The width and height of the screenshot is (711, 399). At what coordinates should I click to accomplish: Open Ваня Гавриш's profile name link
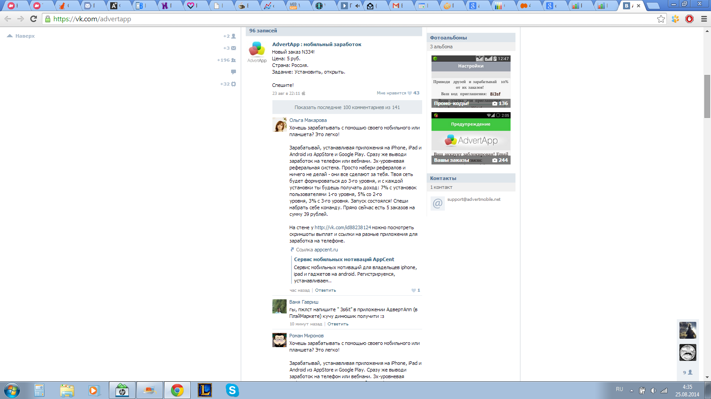click(304, 302)
